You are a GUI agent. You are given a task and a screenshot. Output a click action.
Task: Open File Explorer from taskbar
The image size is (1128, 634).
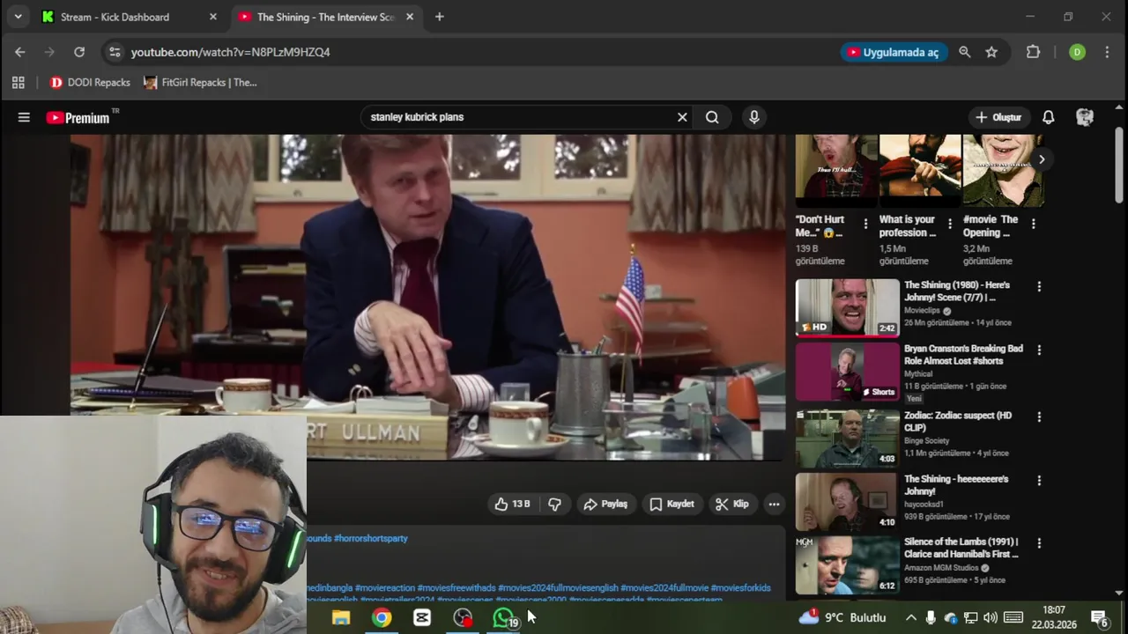341,618
